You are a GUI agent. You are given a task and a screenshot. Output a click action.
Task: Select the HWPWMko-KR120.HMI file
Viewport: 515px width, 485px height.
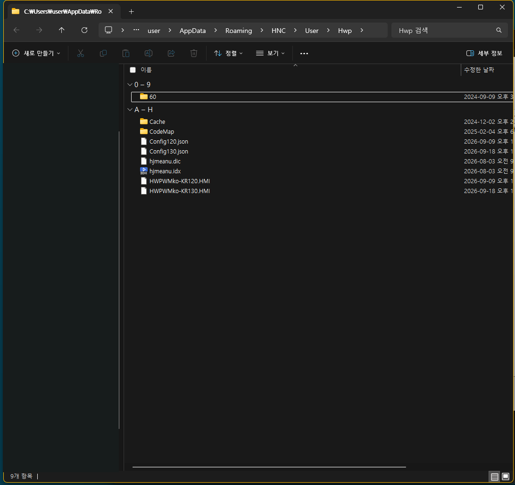[x=179, y=181]
